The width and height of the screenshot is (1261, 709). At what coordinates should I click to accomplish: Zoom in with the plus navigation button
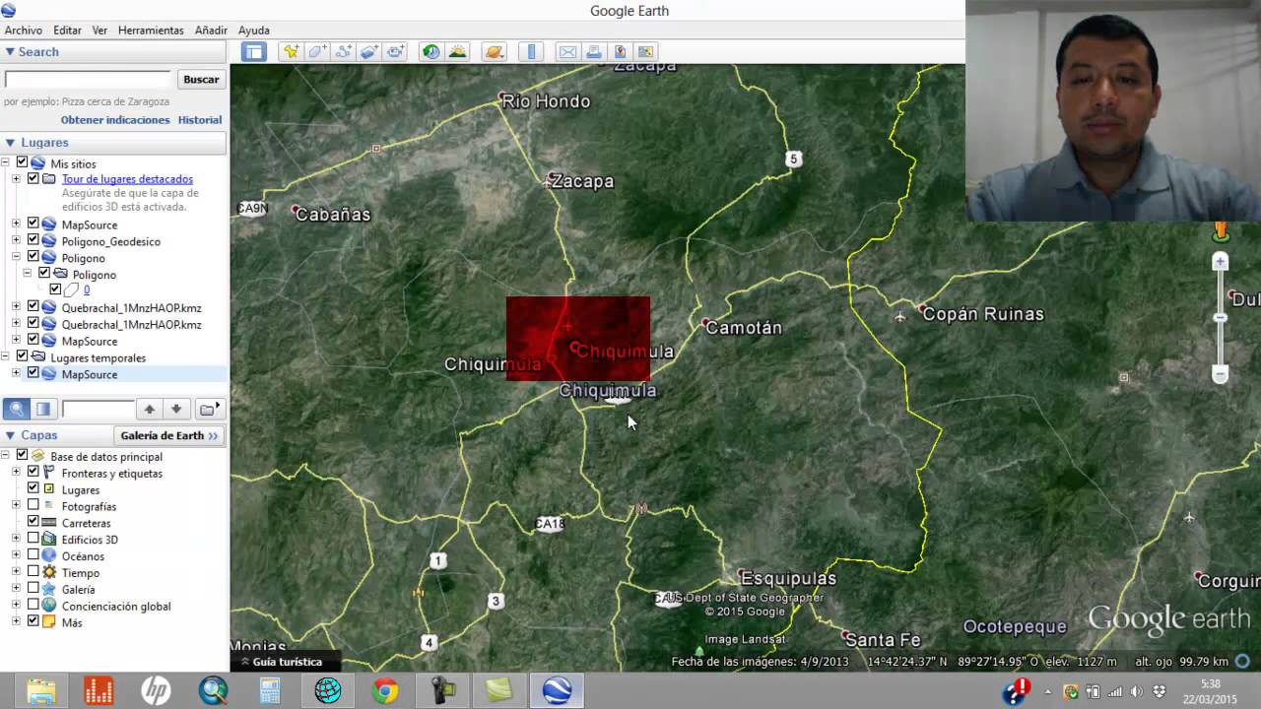click(1220, 262)
